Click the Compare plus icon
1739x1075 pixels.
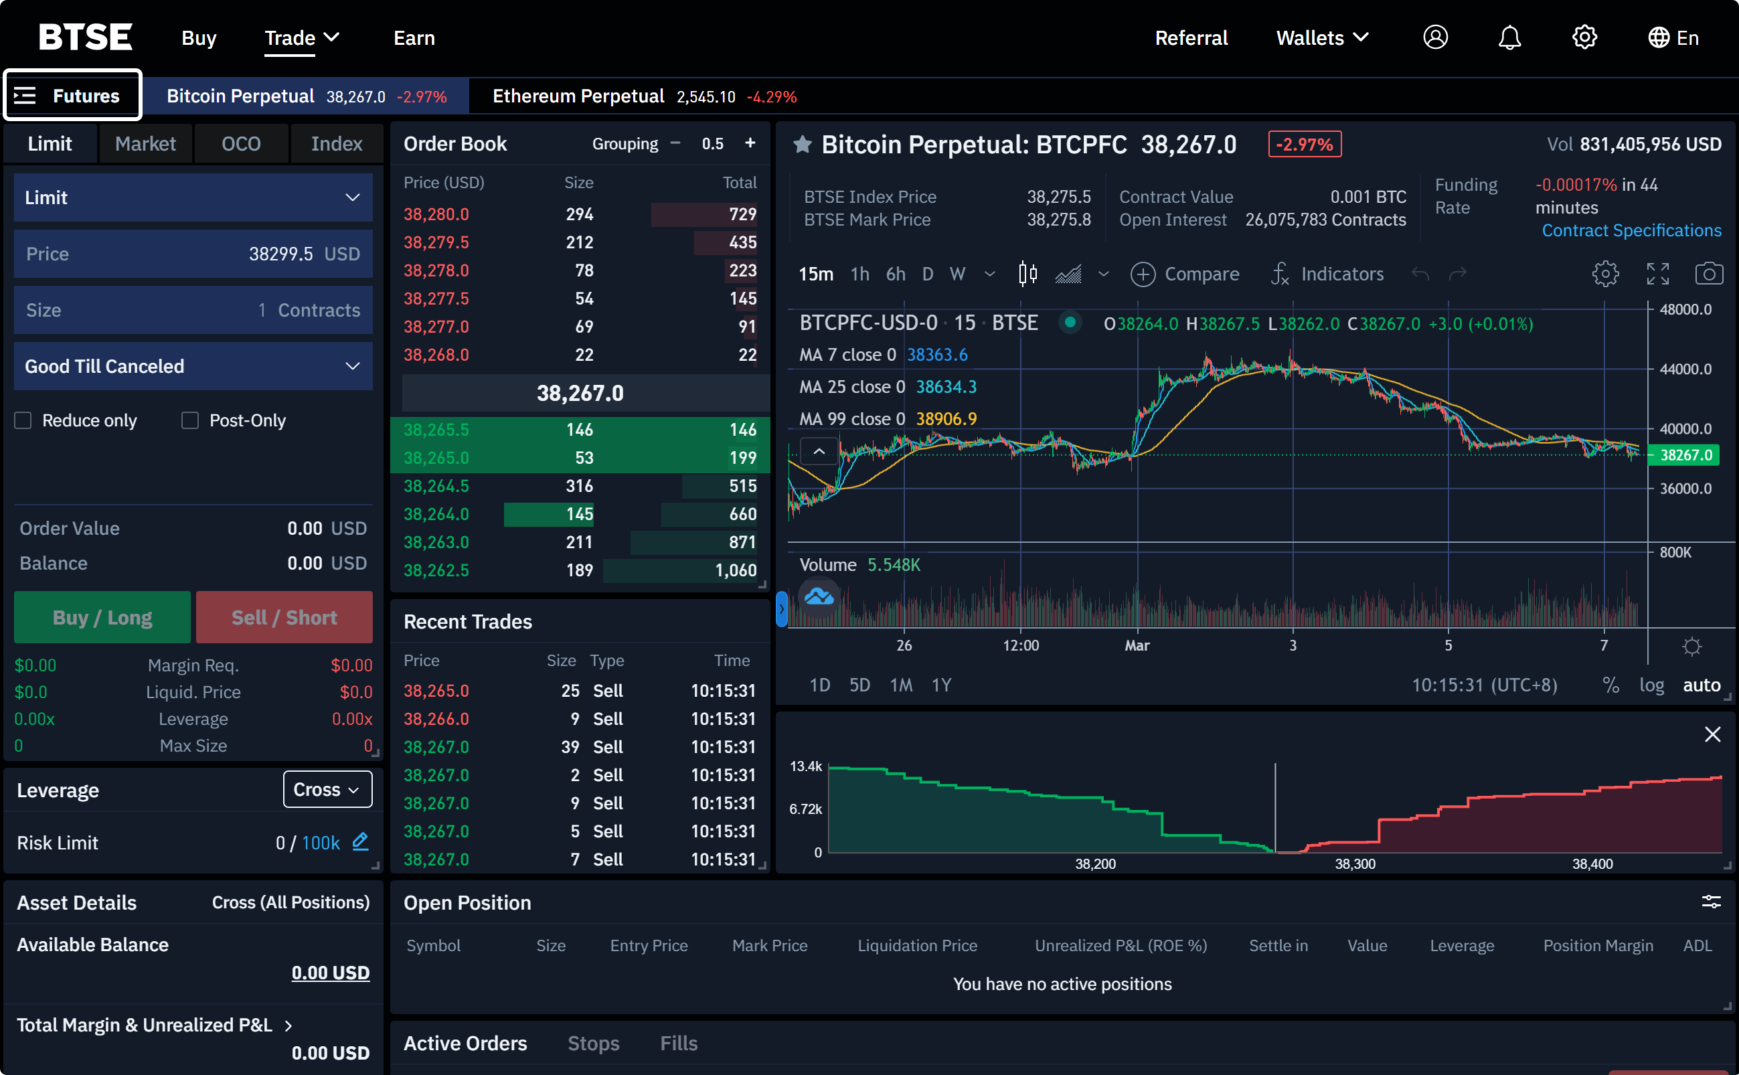click(1143, 274)
